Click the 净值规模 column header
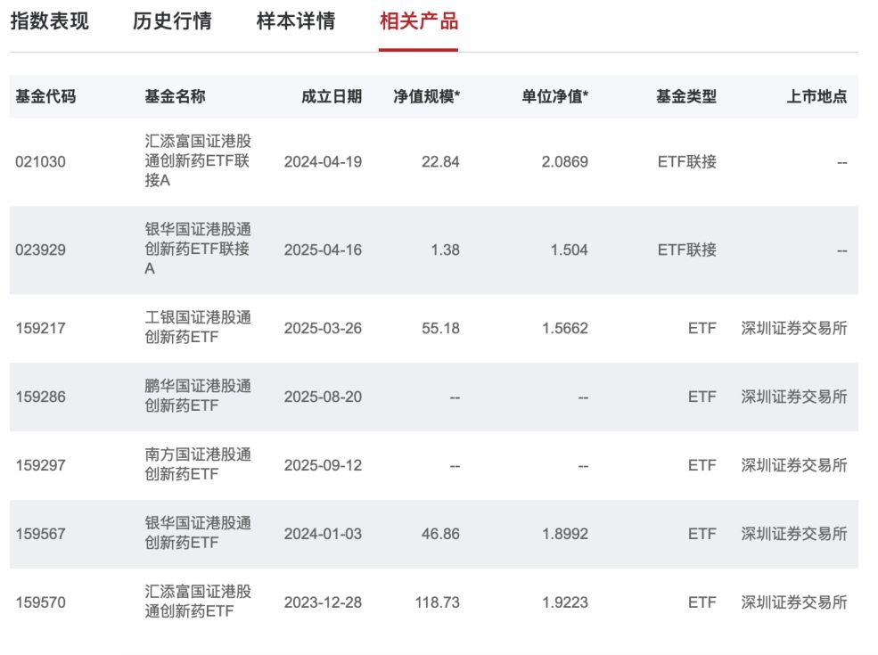The image size is (878, 655). click(x=426, y=96)
